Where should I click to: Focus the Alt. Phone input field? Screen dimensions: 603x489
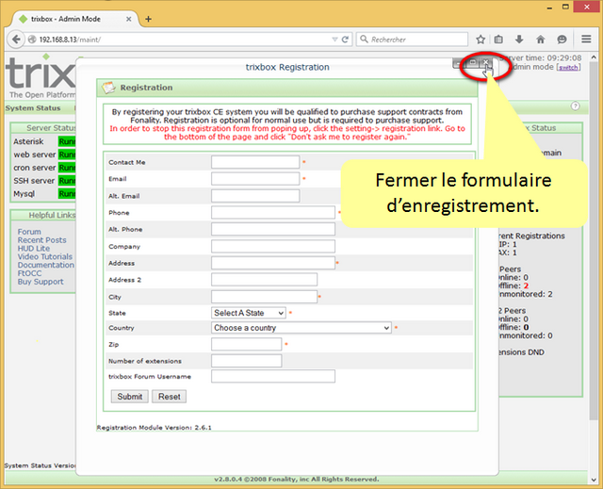pos(273,229)
